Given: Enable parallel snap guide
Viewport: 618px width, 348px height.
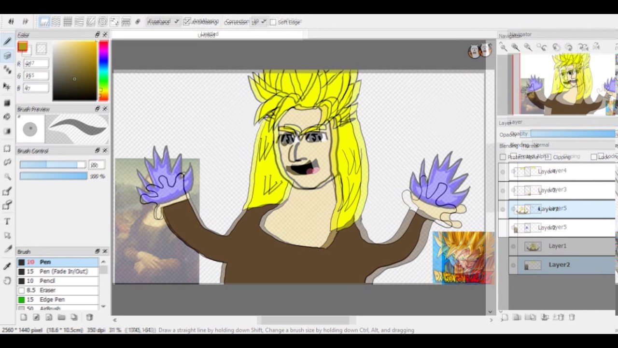Looking at the screenshot, I should pos(56,22).
